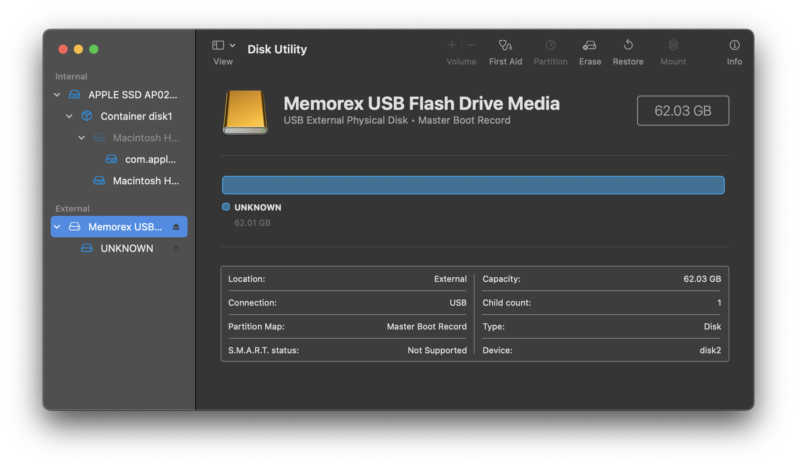Click the Device disk2 value

[x=710, y=350]
